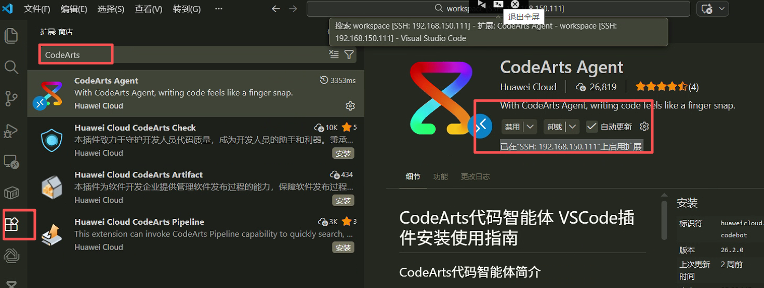Image resolution: width=764 pixels, height=288 pixels.
Task: Click the VS Code logo icon
Action: [7, 8]
